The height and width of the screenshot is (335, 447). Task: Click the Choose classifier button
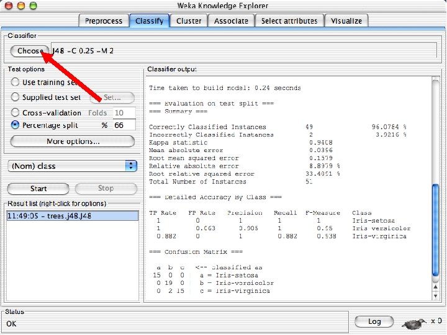30,51
